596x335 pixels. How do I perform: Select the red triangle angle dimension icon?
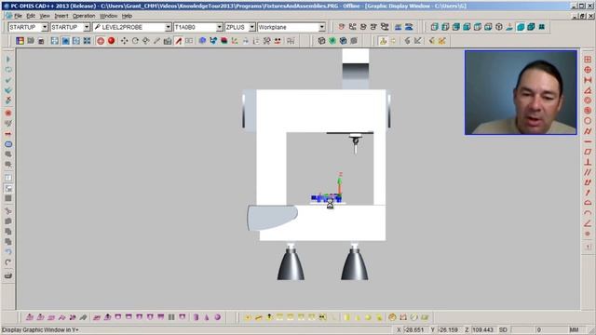(x=588, y=90)
